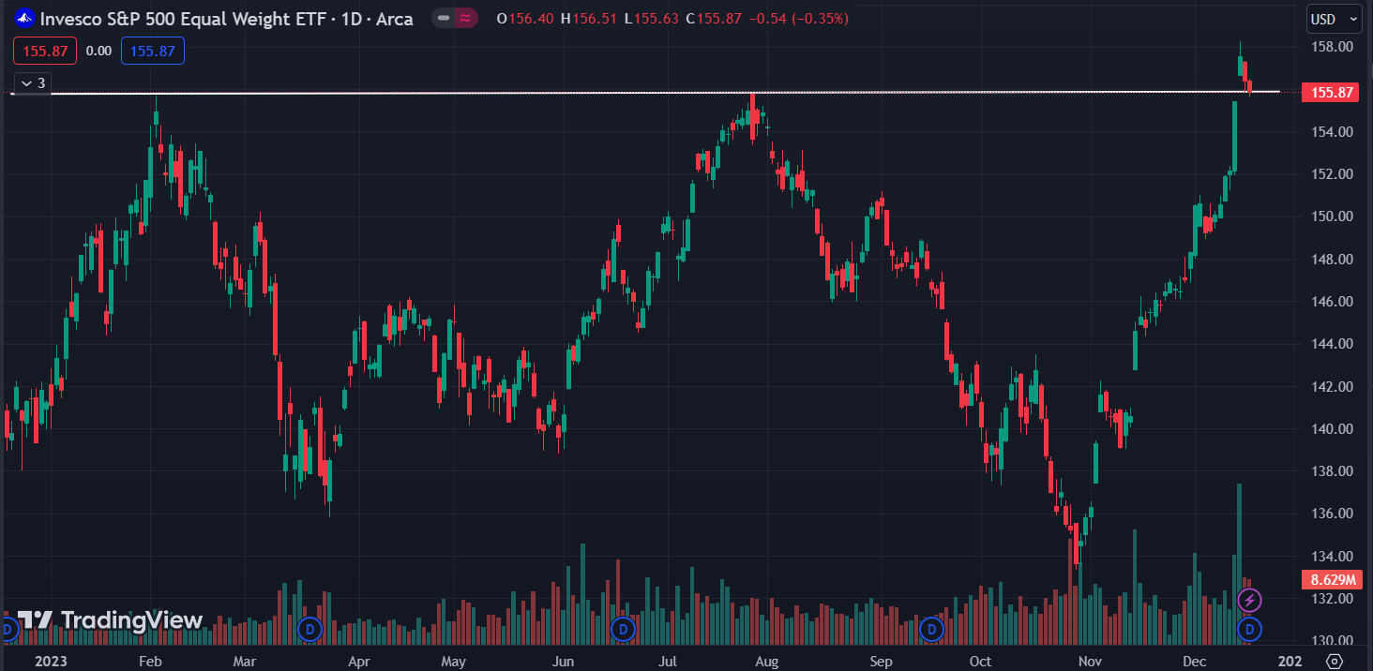Click the 158.00 price scale label

(x=1332, y=47)
